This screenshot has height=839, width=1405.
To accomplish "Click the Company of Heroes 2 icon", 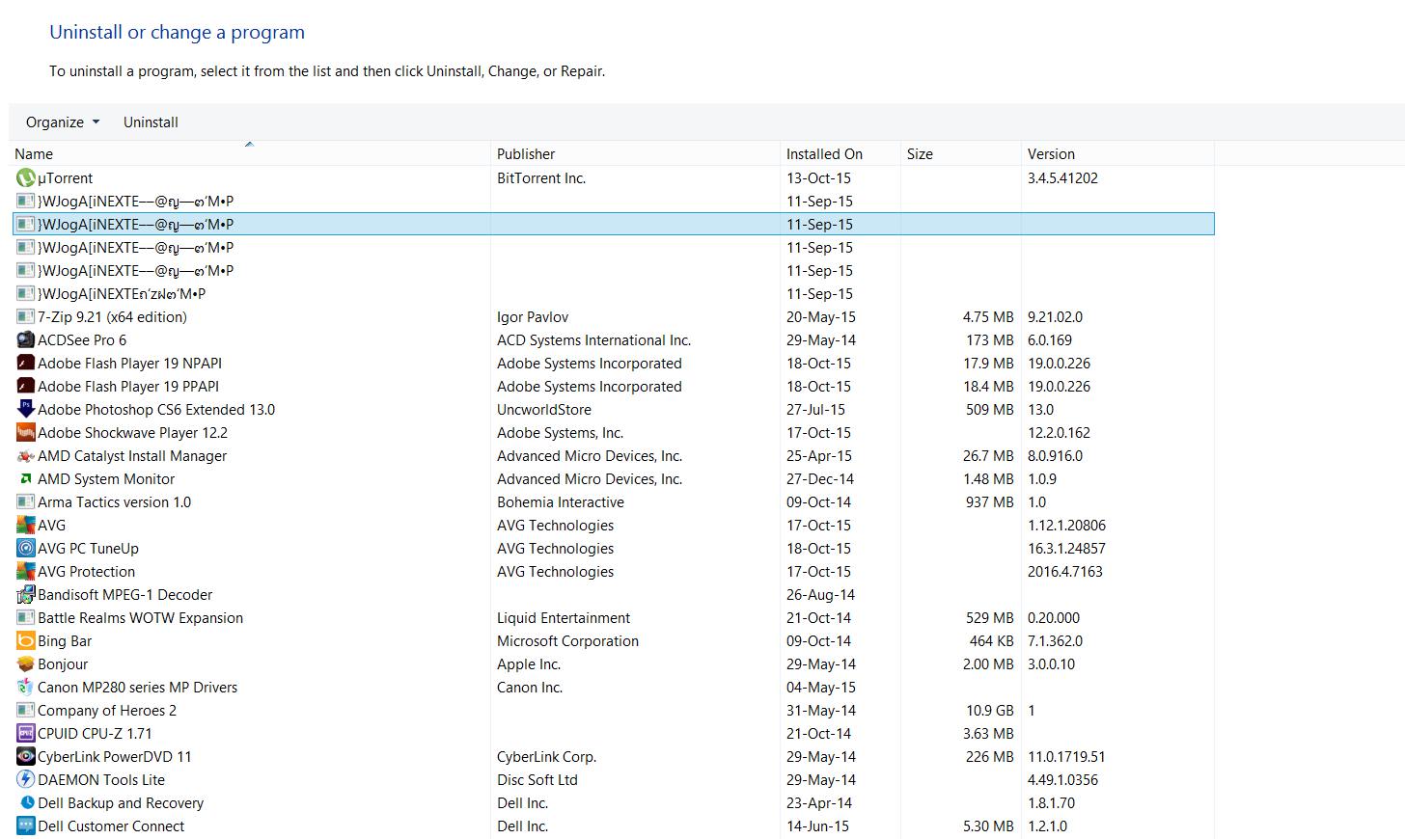I will point(26,711).
